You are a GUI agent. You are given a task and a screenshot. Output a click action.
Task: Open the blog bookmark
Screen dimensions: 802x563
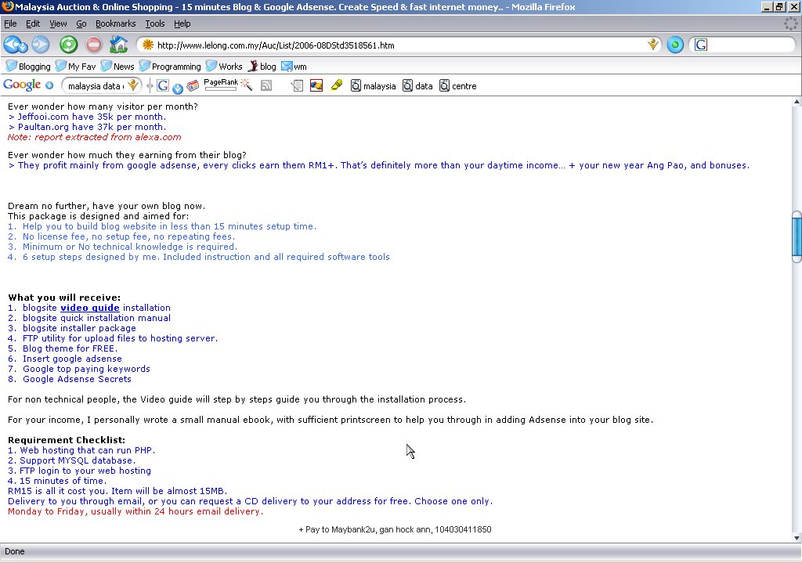[x=262, y=67]
